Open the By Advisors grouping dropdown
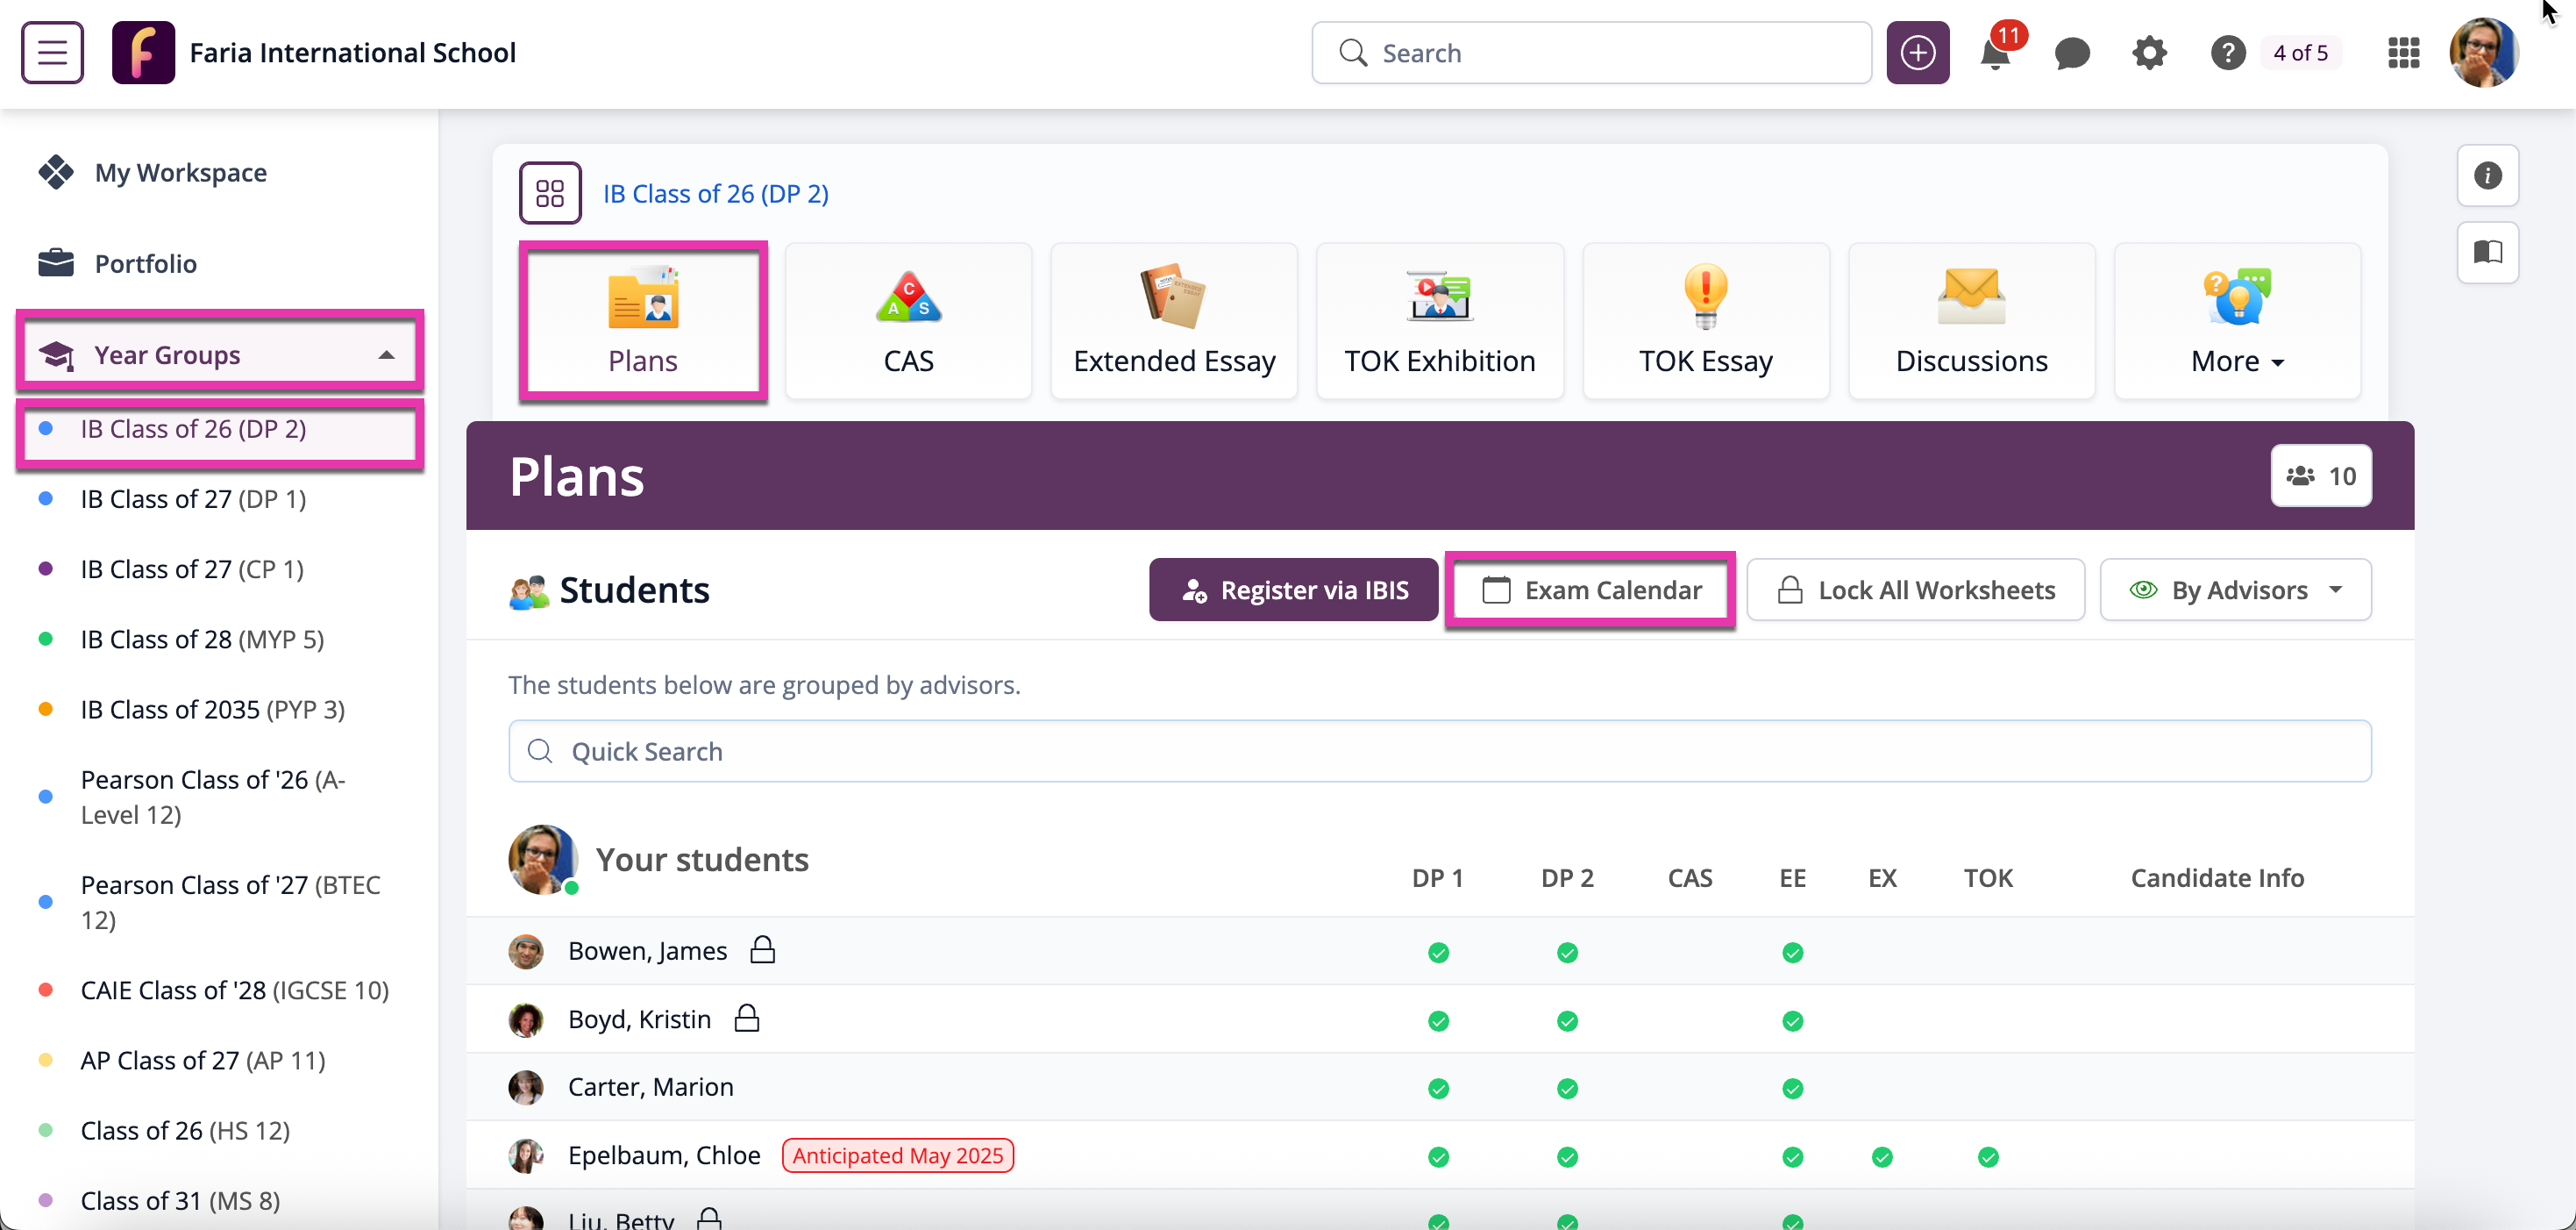 click(2235, 590)
